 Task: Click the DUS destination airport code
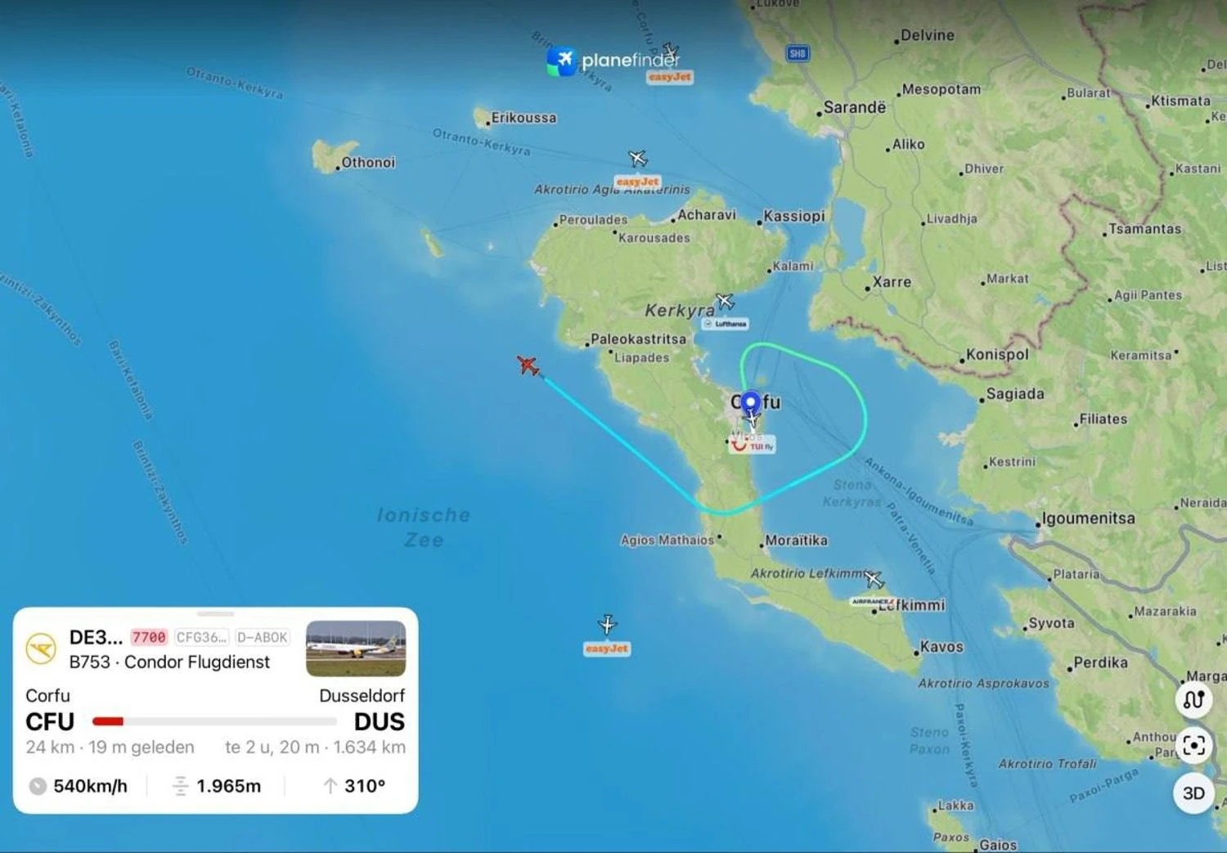click(380, 722)
